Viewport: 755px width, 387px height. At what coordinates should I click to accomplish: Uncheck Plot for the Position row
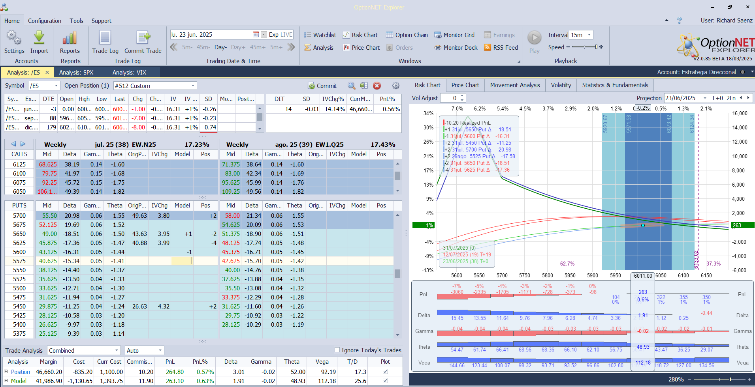(x=385, y=372)
